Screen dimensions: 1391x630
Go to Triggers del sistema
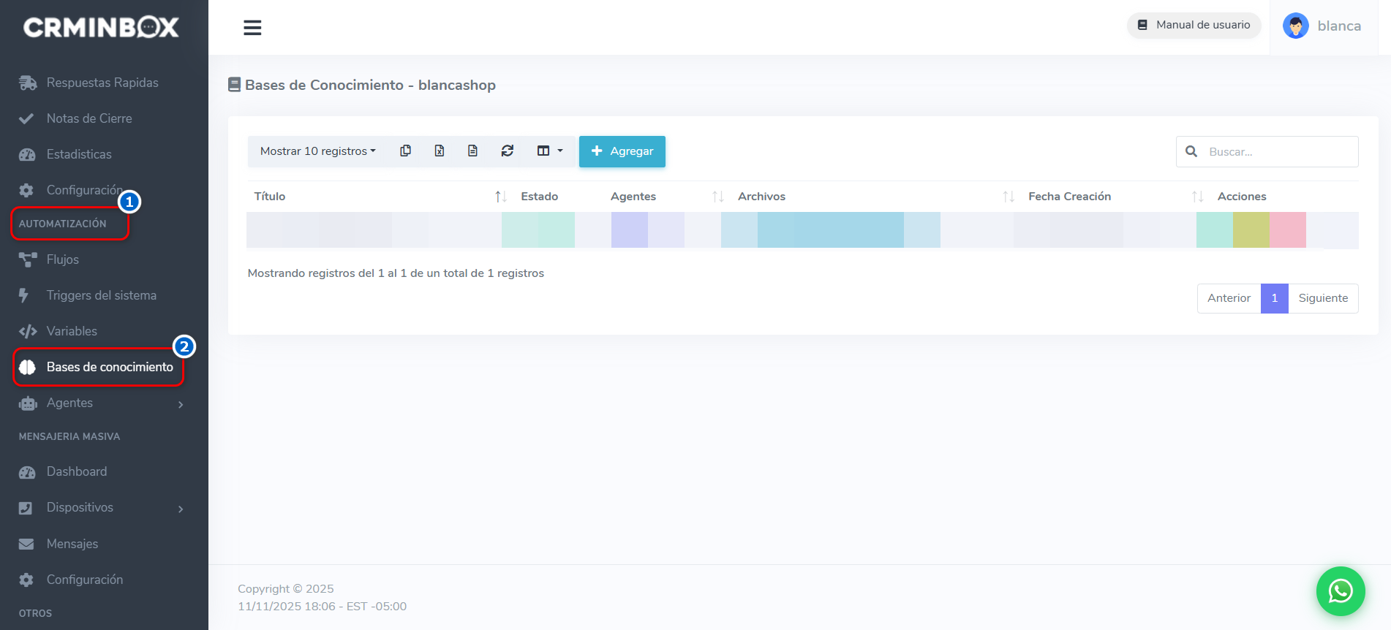pyautogui.click(x=101, y=295)
